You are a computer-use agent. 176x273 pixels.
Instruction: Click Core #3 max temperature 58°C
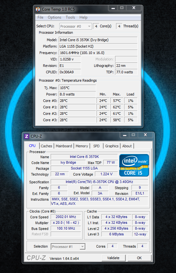[x=117, y=120]
